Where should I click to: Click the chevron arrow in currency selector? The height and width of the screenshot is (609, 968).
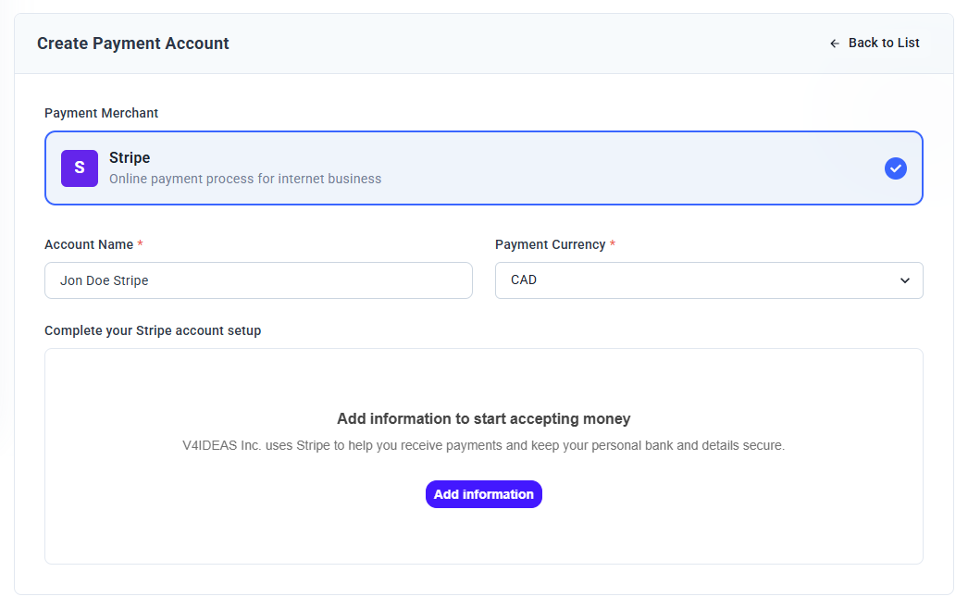[x=904, y=280]
